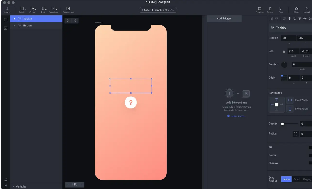Toggle the top constraint pin

(x=277, y=100)
